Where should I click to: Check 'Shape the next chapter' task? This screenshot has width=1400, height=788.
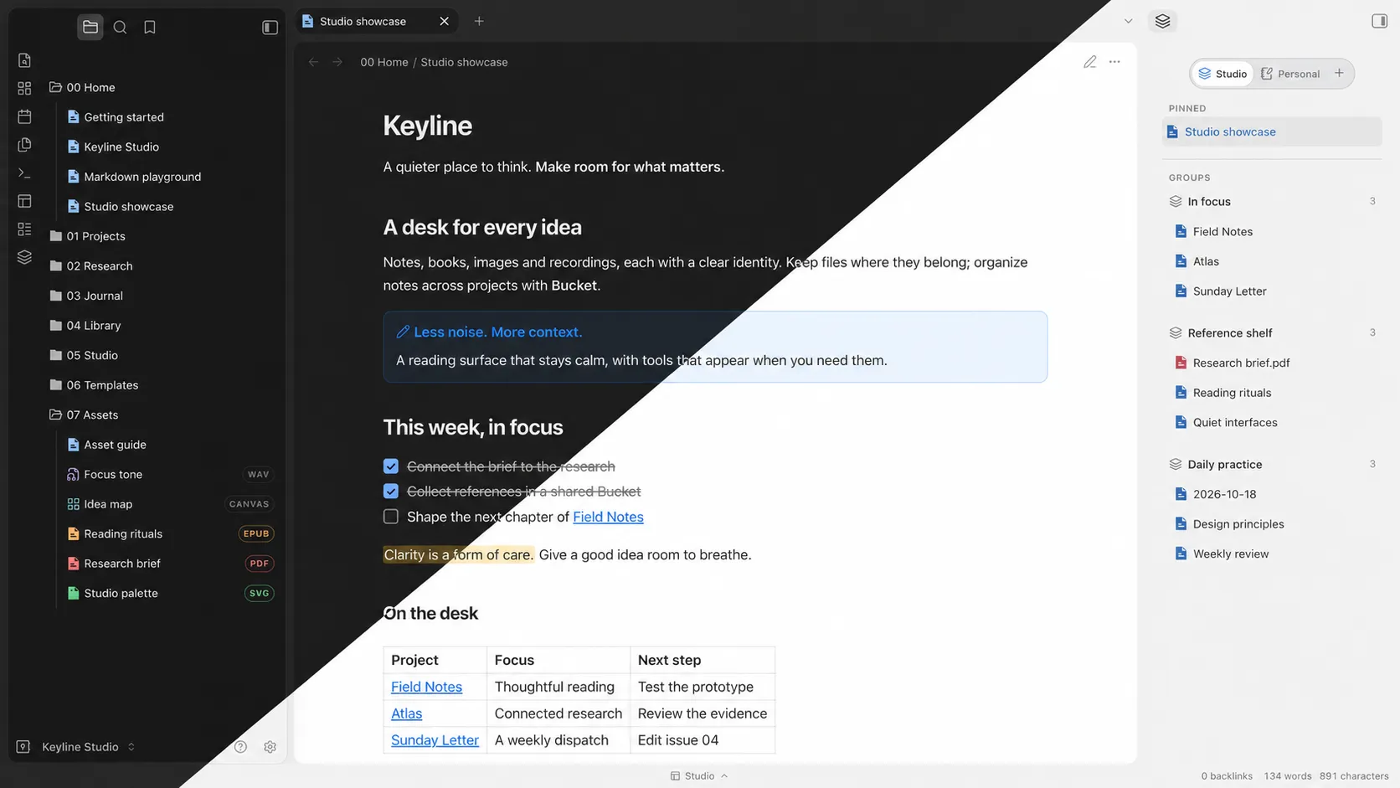pos(391,517)
